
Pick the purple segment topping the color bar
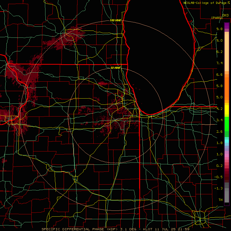click(227, 26)
